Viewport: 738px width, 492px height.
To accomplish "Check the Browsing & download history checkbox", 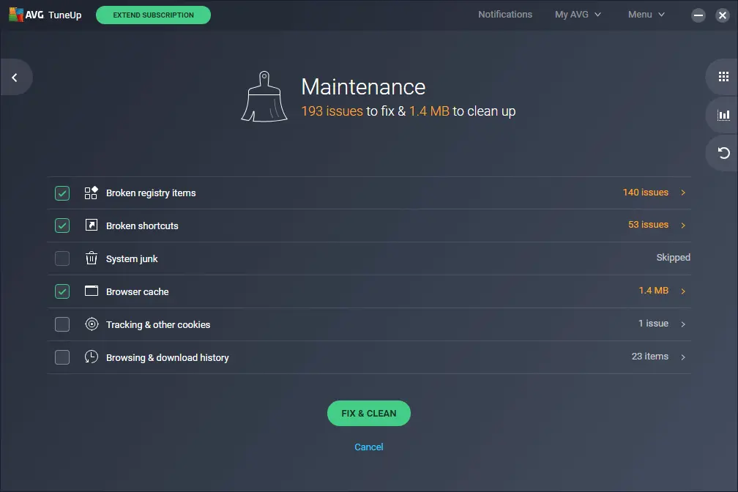I will tap(62, 357).
